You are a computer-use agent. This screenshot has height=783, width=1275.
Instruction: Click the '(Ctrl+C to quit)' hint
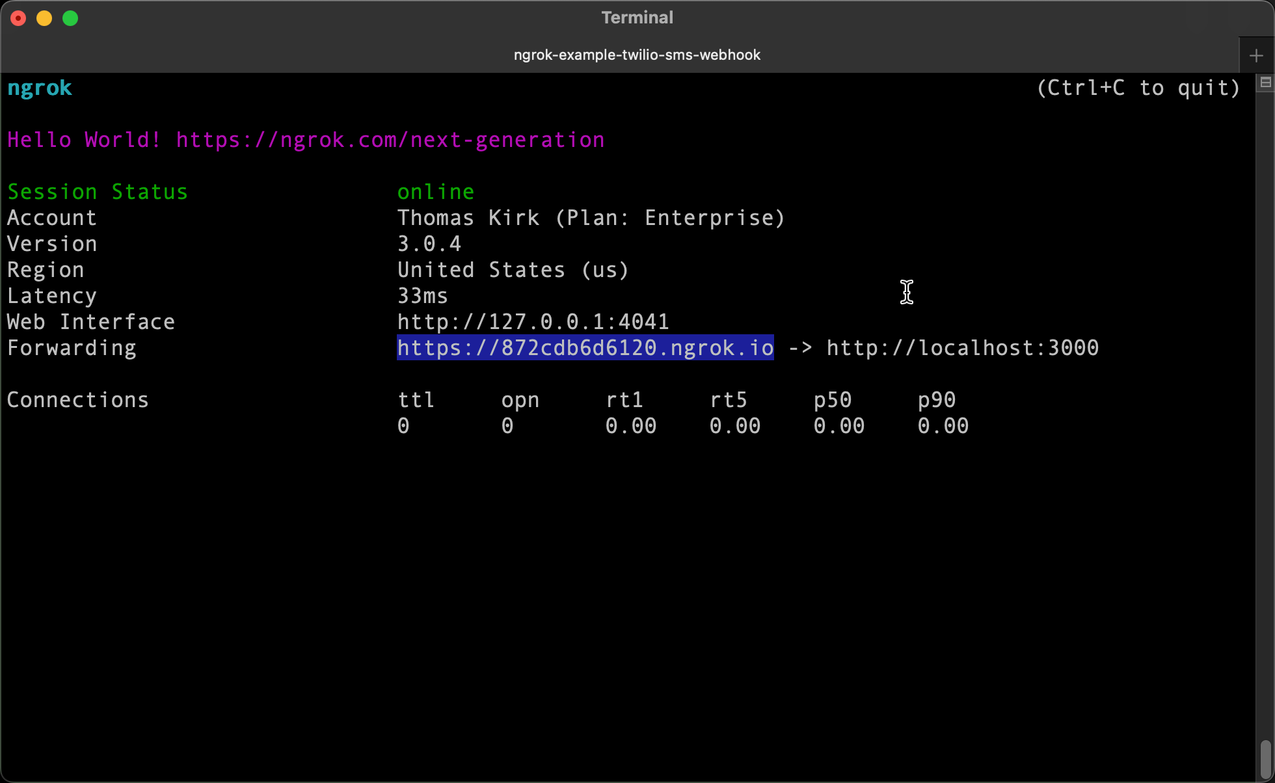(1138, 88)
